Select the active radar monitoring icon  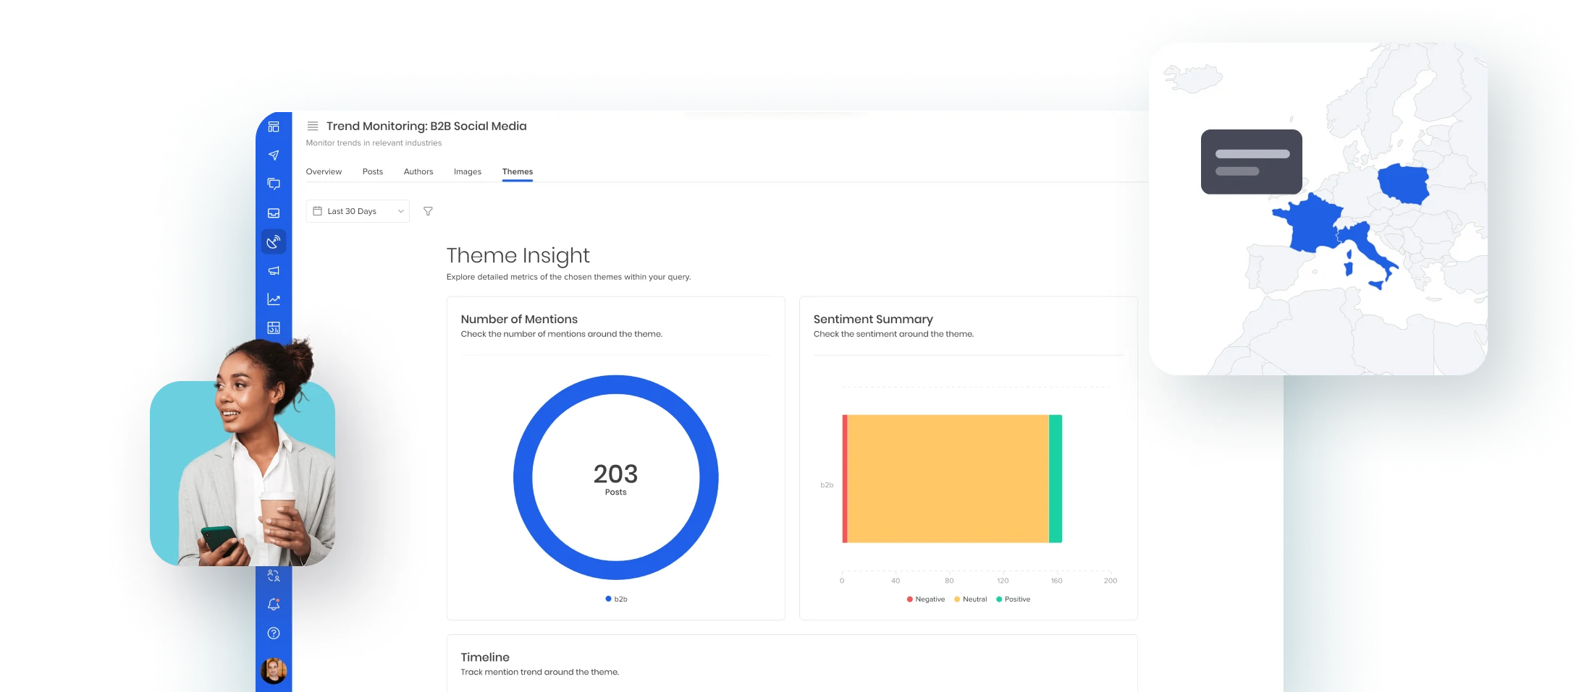274,242
